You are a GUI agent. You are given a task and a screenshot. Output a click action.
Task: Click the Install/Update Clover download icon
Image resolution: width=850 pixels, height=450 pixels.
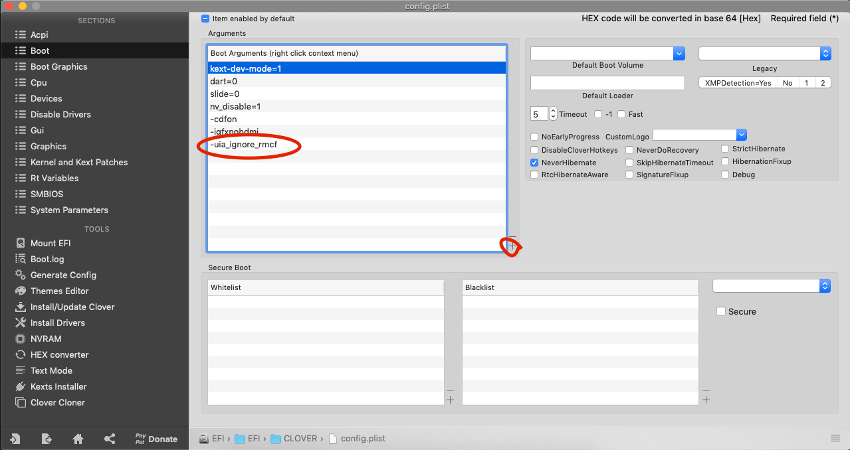point(21,307)
